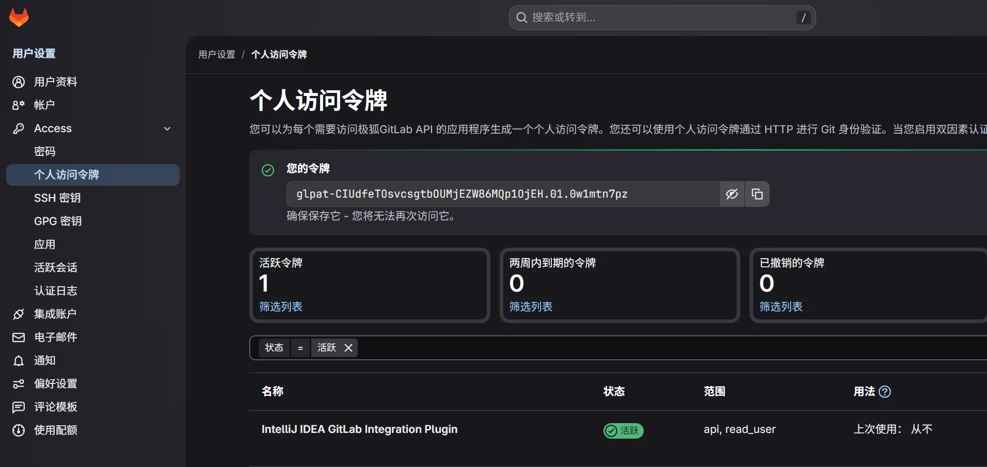Click the 集成账户 plug icon
This screenshot has width=987, height=467.
(x=19, y=314)
